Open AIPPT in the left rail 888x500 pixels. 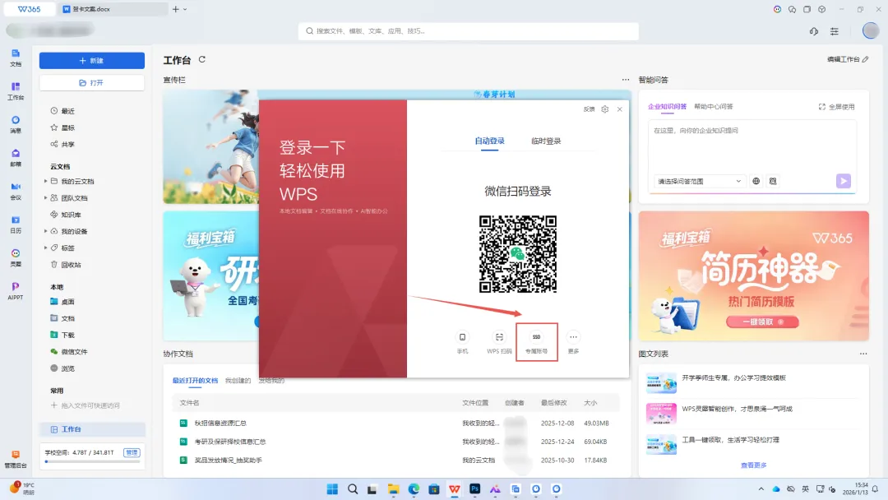(16, 290)
